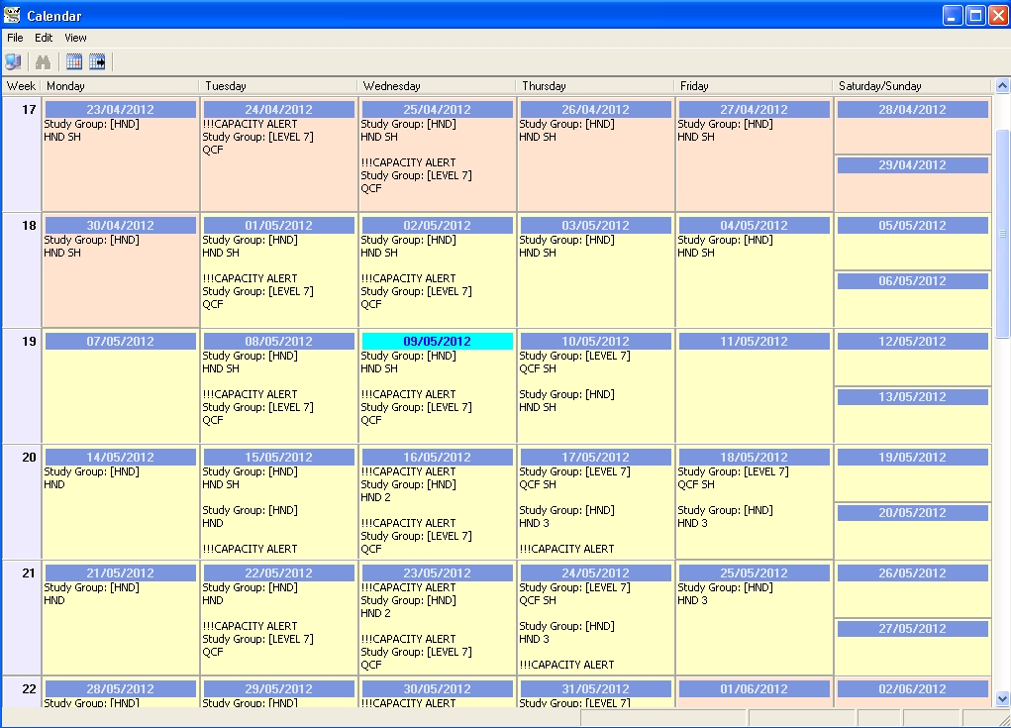1011x728 pixels.
Task: Click week number 20
Action: click(x=29, y=458)
